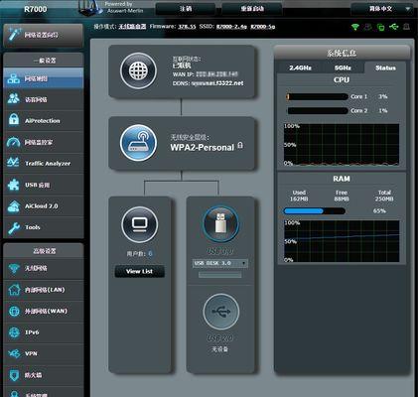Click the printer status icon at top right

(x=406, y=27)
